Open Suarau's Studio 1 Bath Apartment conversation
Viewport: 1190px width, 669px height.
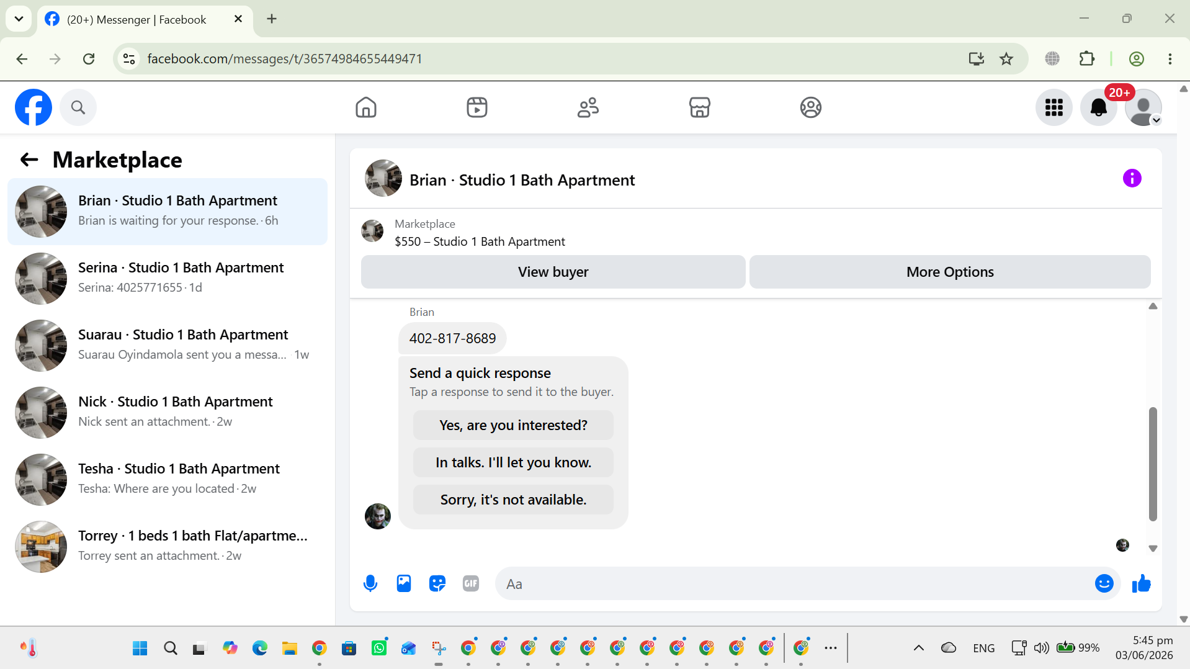[168, 346]
